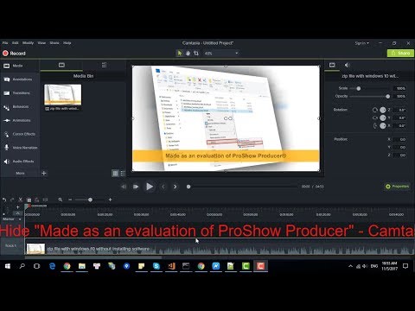Add a new track with plus icon

pos(17,207)
